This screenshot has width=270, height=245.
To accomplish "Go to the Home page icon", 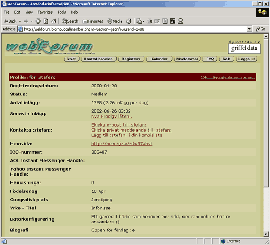I will point(54,21).
